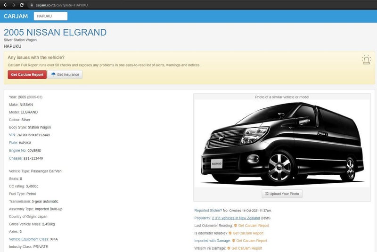Click the CC rating value 3,490cc
Viewport: 377px width, 252px height.
pos(32,186)
